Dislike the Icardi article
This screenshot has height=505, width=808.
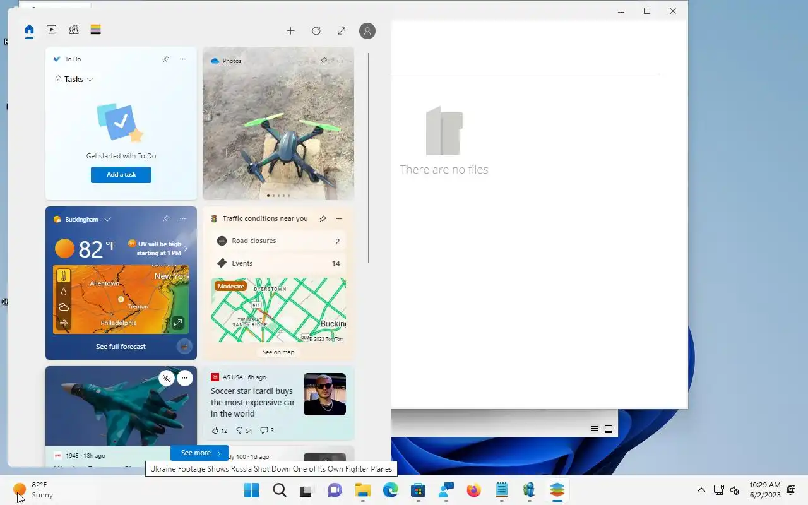244,431
